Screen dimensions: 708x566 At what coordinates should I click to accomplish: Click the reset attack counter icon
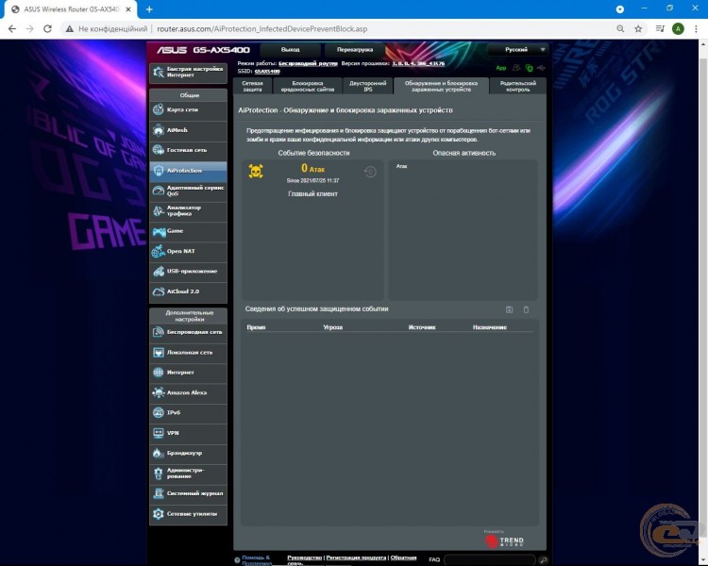(x=370, y=172)
